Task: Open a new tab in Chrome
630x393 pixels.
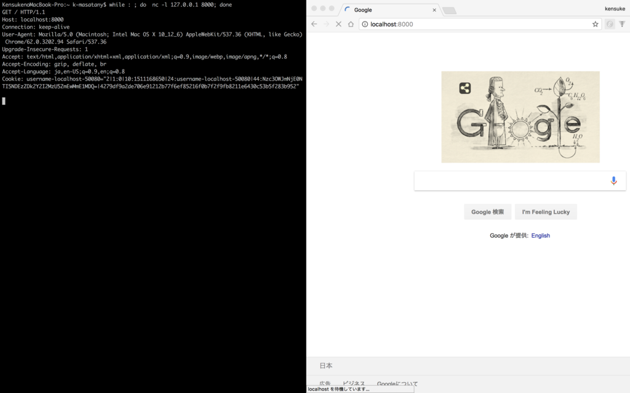Action: click(x=450, y=10)
